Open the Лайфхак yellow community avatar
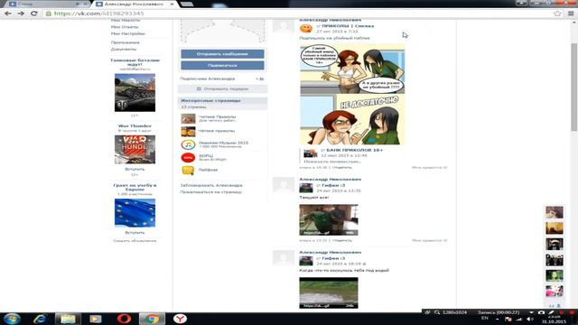The image size is (578, 325). tap(188, 170)
